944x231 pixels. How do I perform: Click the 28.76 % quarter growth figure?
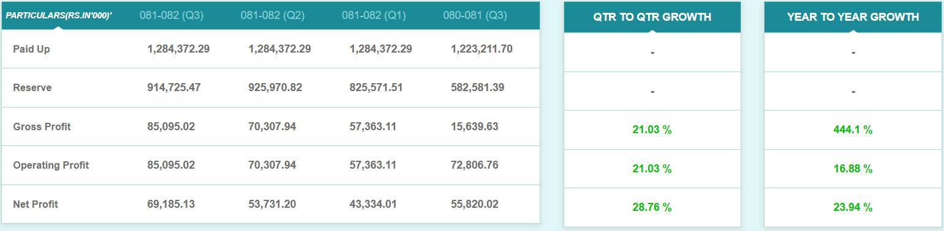click(652, 207)
